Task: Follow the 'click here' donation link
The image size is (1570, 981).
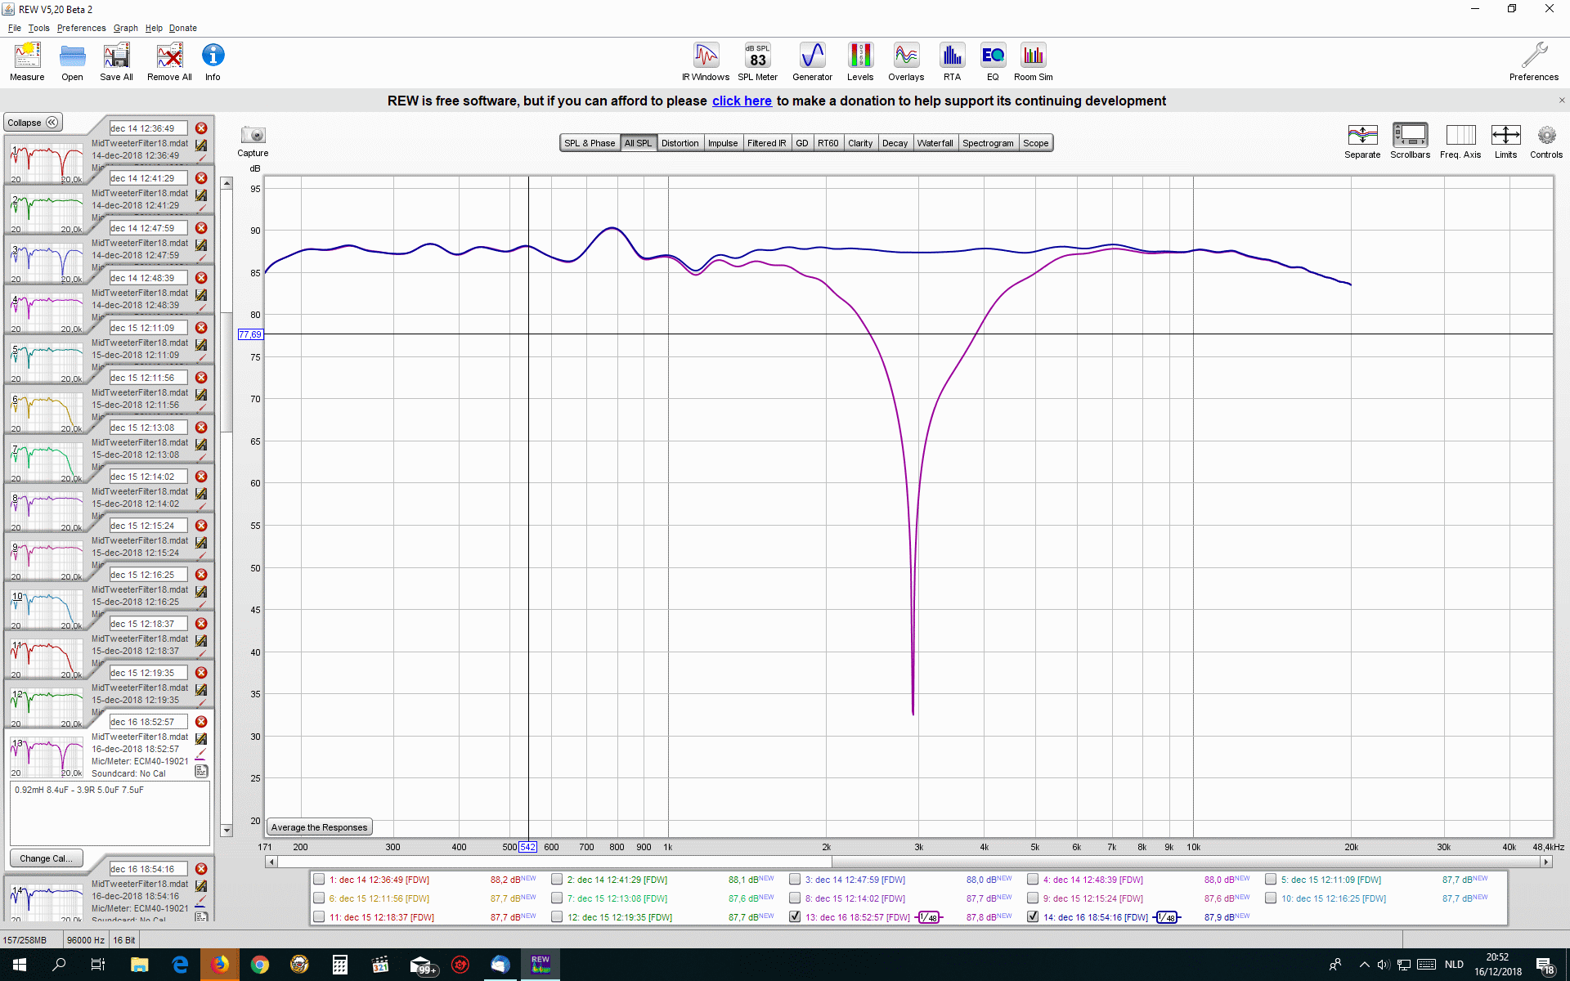Action: pyautogui.click(x=742, y=101)
